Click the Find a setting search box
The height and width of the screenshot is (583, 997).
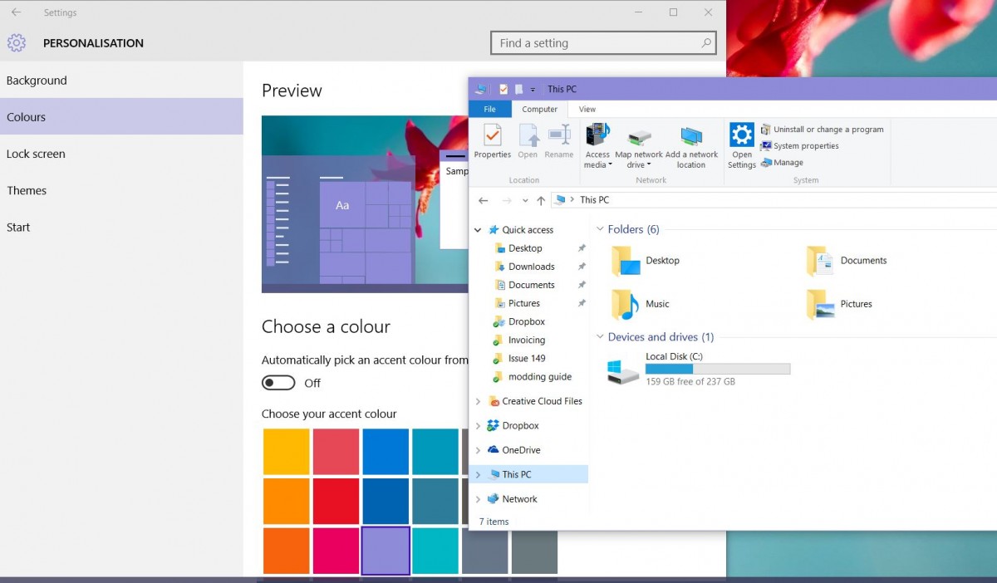point(598,43)
